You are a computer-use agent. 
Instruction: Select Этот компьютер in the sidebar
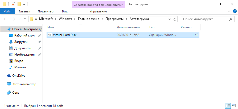click(24, 84)
